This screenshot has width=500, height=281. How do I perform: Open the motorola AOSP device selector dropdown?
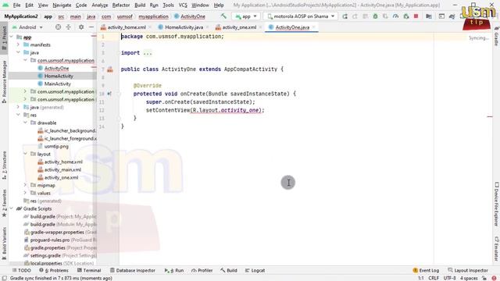[301, 16]
